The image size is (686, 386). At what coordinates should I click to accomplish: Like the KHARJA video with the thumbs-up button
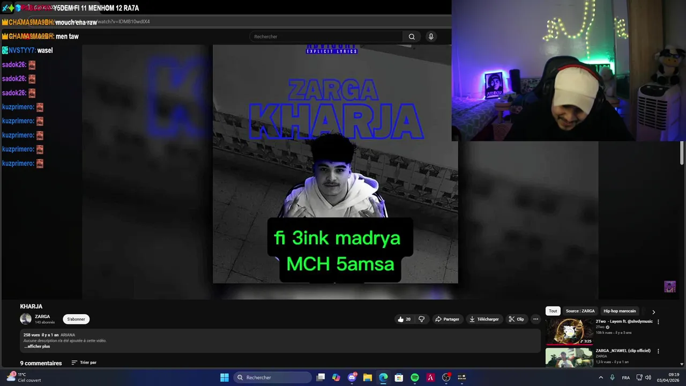(404, 319)
